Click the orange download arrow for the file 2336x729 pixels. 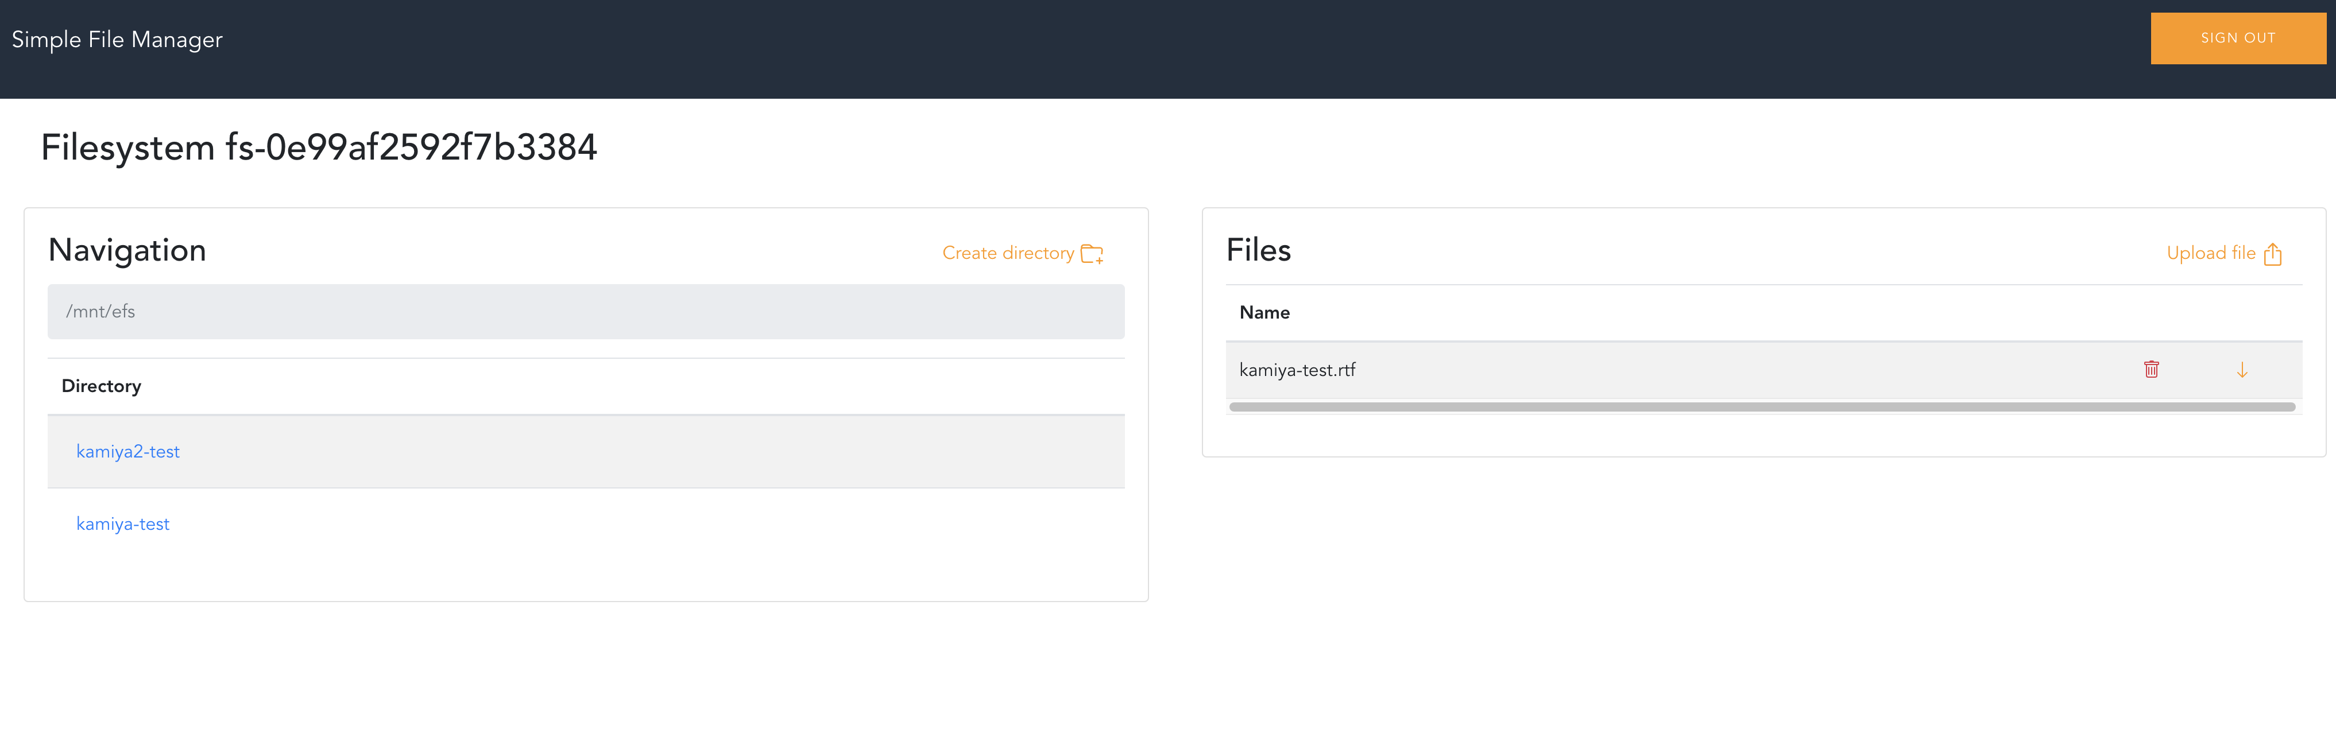(x=2242, y=369)
